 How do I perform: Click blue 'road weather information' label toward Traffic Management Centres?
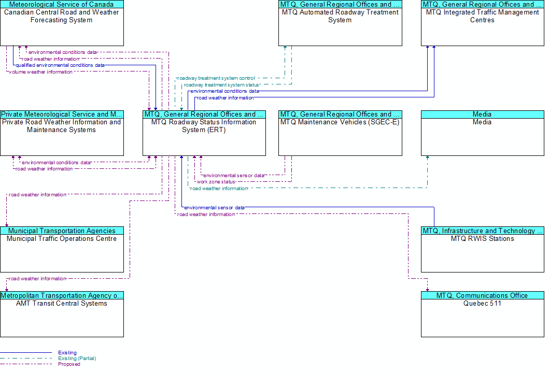[225, 97]
